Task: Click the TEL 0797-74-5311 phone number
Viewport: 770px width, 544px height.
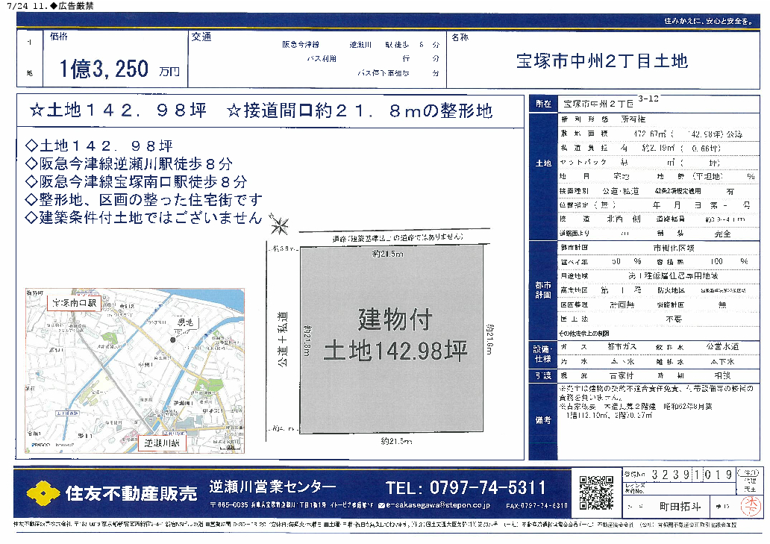Action: (x=466, y=488)
